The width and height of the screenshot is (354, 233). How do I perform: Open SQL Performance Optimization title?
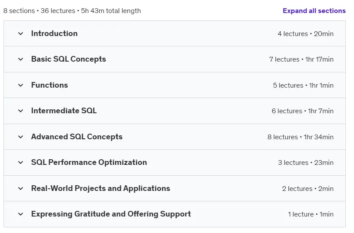pos(89,162)
